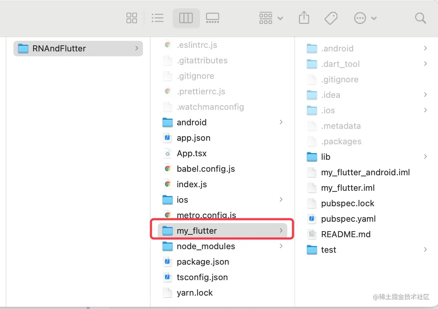The height and width of the screenshot is (309, 438).
Task: Open the Tags editor icon
Action: [x=331, y=18]
